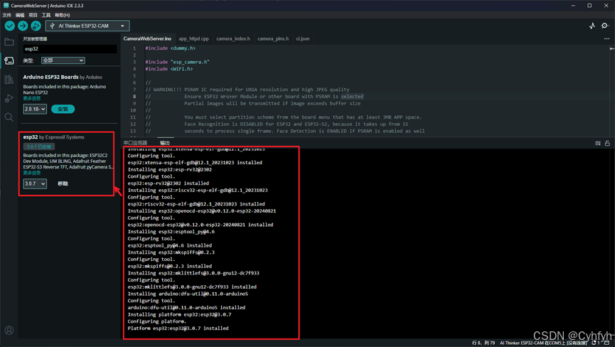Viewport: 615px width, 347px height.
Task: Open the 帮助(H) menu
Action: pyautogui.click(x=63, y=15)
